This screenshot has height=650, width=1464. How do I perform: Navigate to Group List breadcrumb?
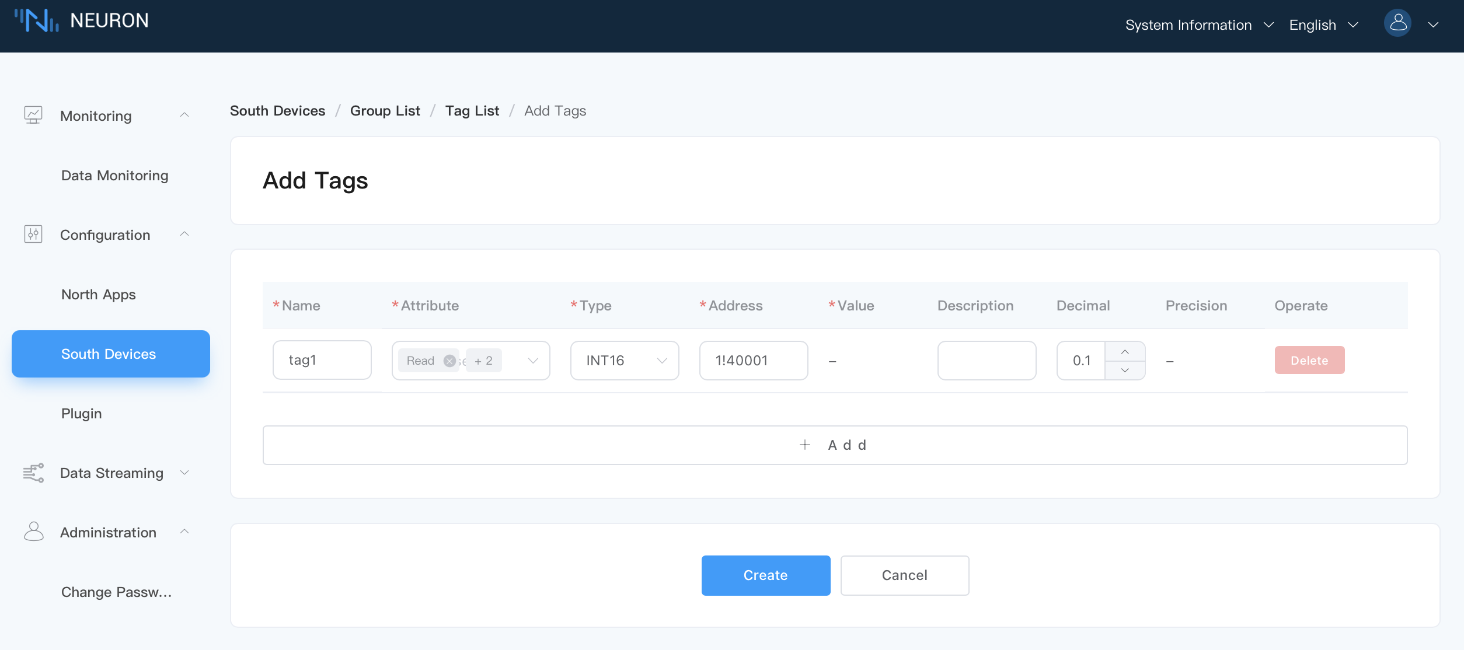385,111
